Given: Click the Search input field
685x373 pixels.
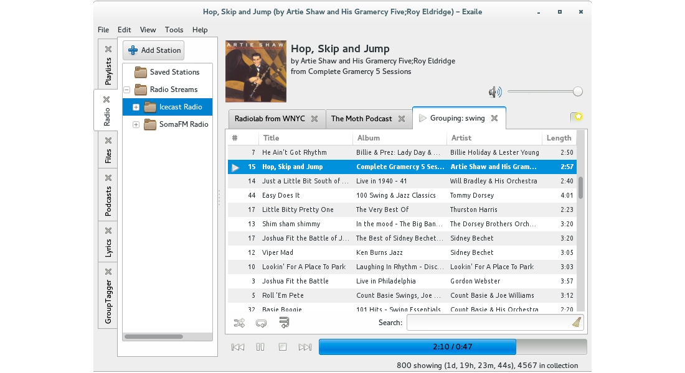Looking at the screenshot, I should (489, 323).
